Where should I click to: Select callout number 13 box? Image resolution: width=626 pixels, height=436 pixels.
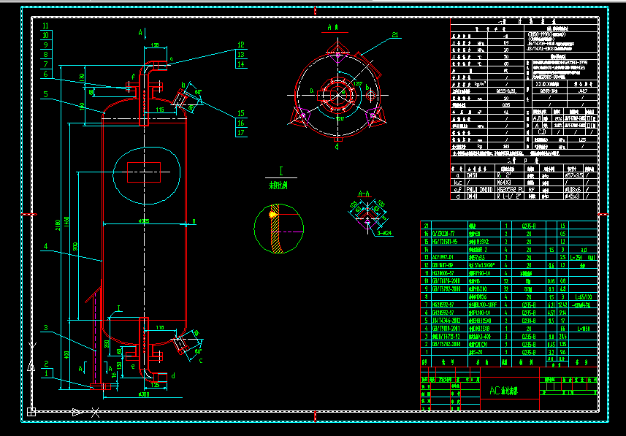(241, 55)
